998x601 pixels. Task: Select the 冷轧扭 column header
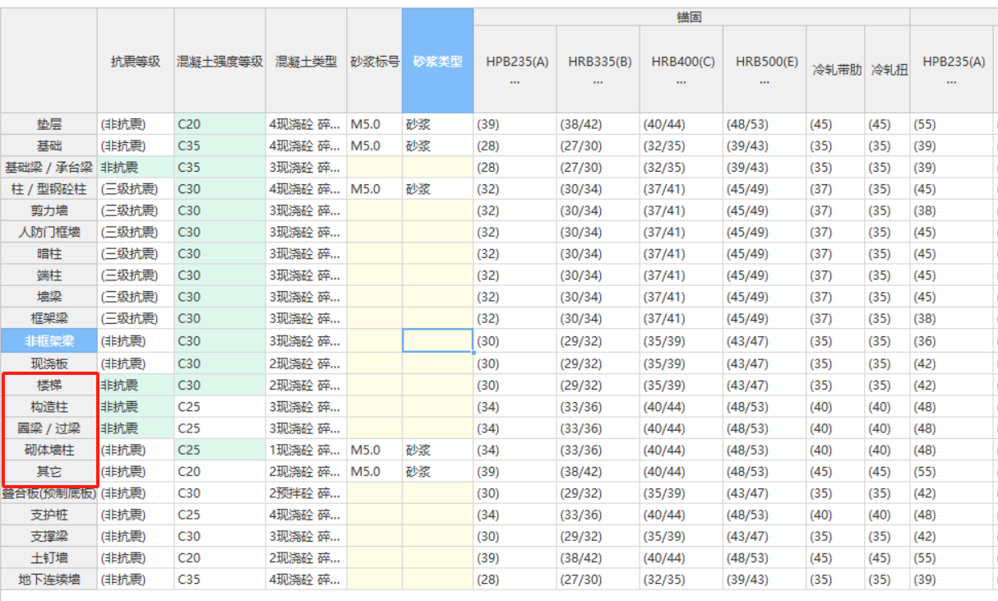(x=888, y=69)
